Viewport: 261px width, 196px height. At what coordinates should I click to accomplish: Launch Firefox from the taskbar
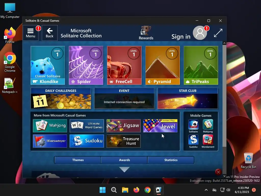(x=136, y=190)
